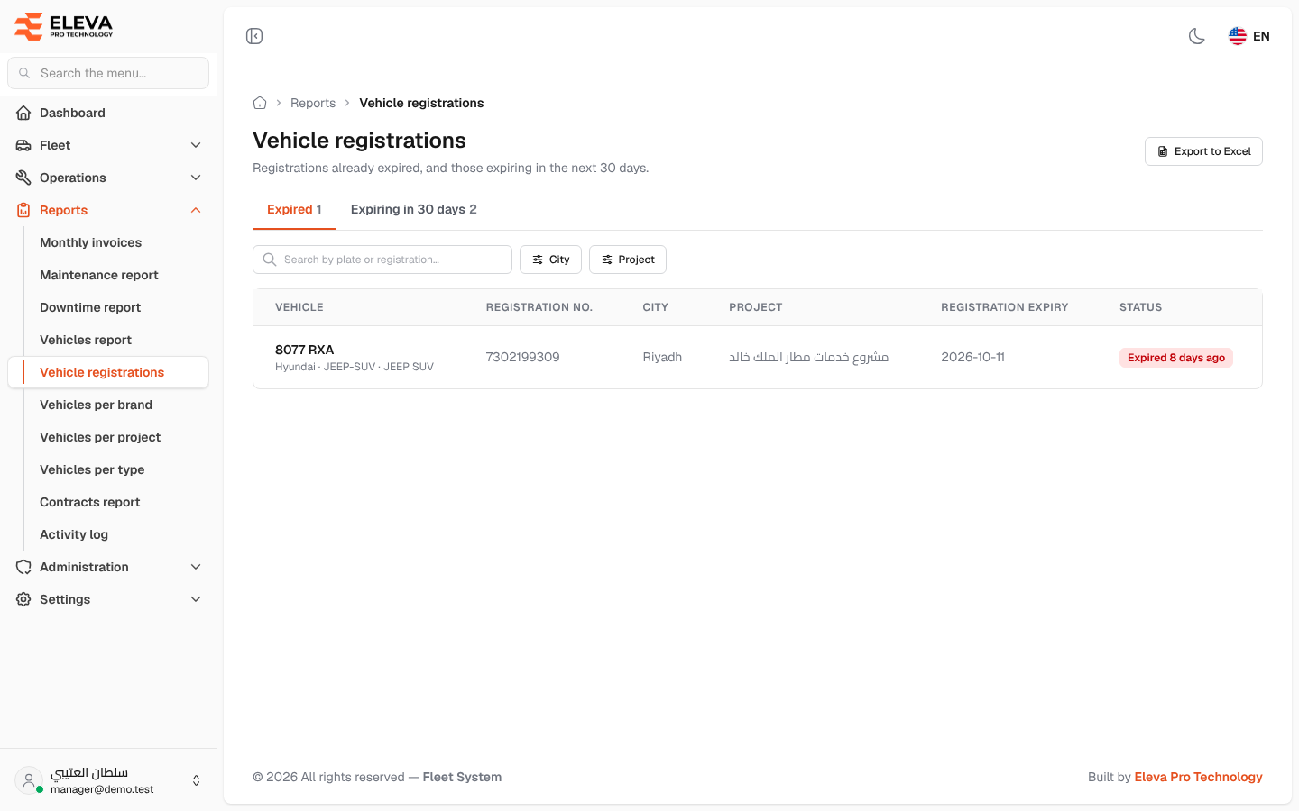Open the Eleva Pro Technology footer link
The width and height of the screenshot is (1299, 811).
coord(1198,777)
